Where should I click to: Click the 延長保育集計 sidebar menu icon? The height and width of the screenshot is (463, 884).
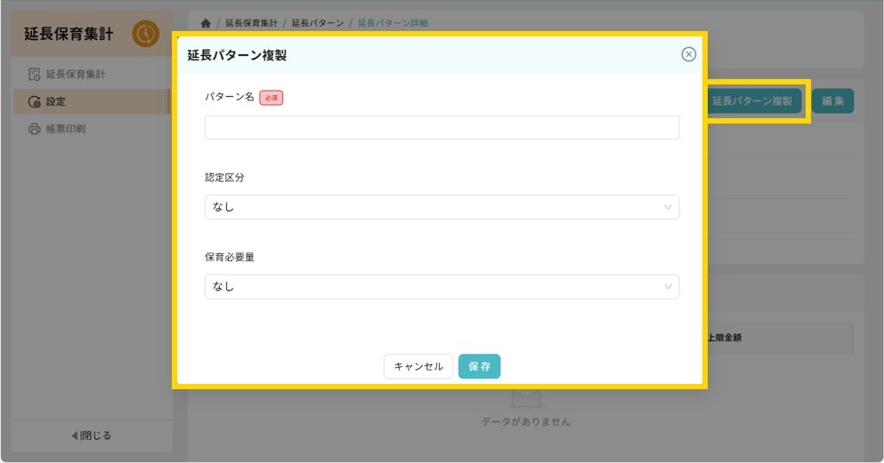point(35,74)
